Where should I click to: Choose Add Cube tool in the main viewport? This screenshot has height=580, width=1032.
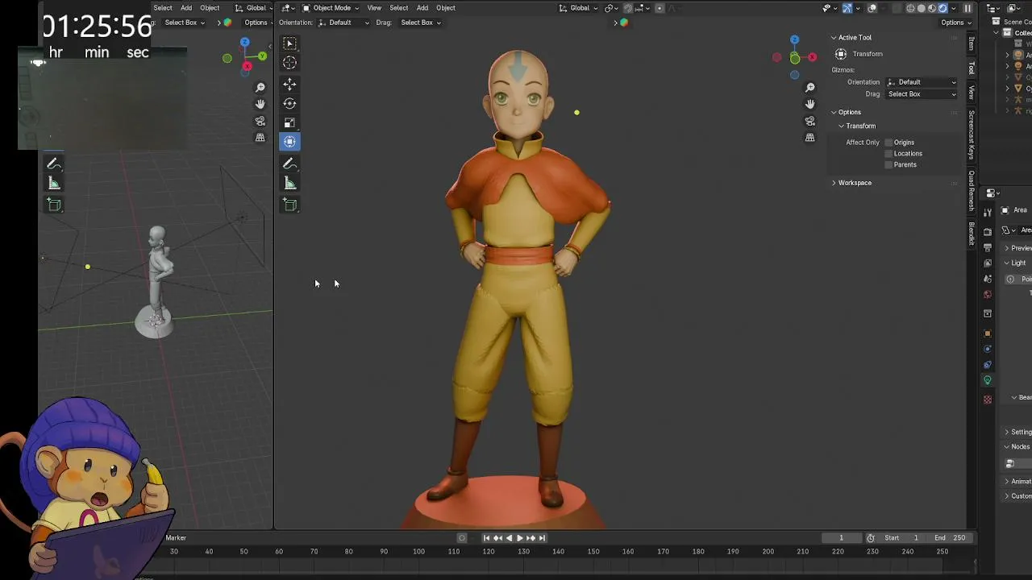coord(289,205)
